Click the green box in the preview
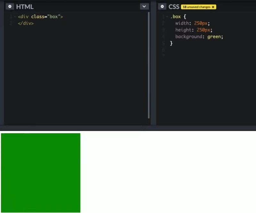The image size is (256, 213). (x=41, y=173)
